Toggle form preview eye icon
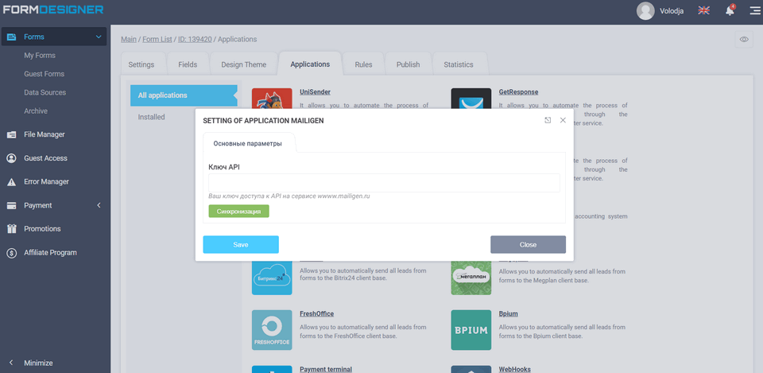This screenshot has height=373, width=763. pyautogui.click(x=744, y=39)
